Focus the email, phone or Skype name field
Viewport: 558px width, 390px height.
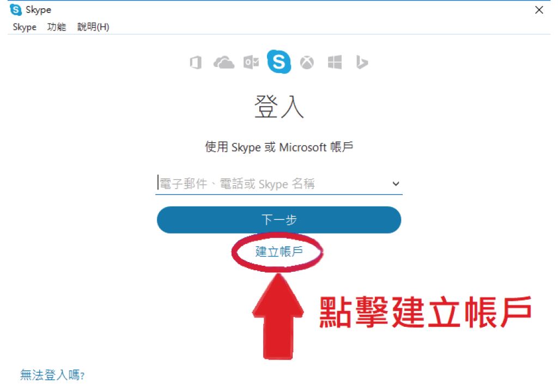tap(274, 184)
